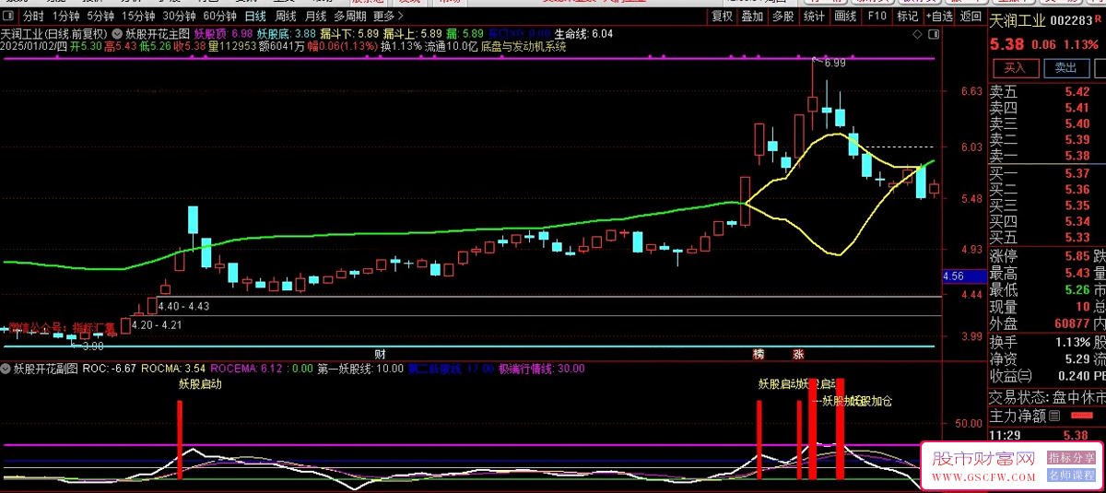
Task: Click the 卖五 ask row at 5.42
Action: tap(1047, 91)
